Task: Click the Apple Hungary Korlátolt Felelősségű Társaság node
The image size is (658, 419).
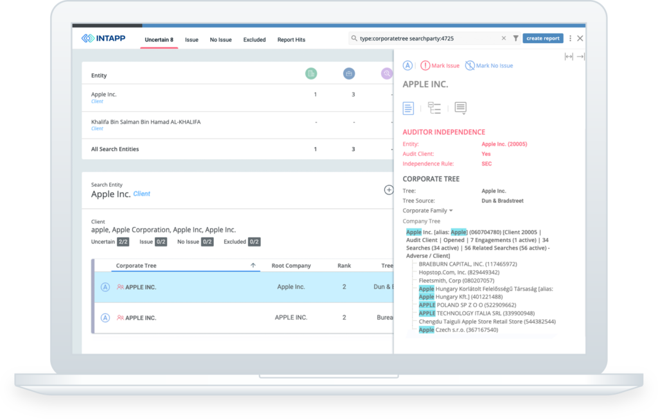Action: [486, 293]
